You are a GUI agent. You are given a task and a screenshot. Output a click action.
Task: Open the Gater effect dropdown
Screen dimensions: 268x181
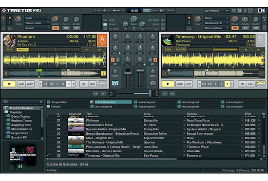pos(37,18)
